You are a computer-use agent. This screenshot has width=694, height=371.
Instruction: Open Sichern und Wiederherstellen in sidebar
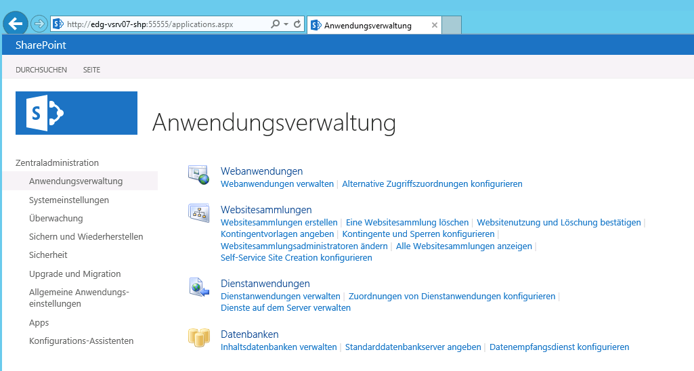coord(86,237)
